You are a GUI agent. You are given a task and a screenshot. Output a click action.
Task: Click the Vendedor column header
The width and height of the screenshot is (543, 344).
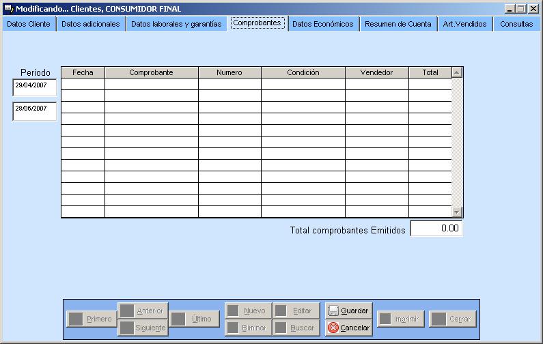(376, 72)
